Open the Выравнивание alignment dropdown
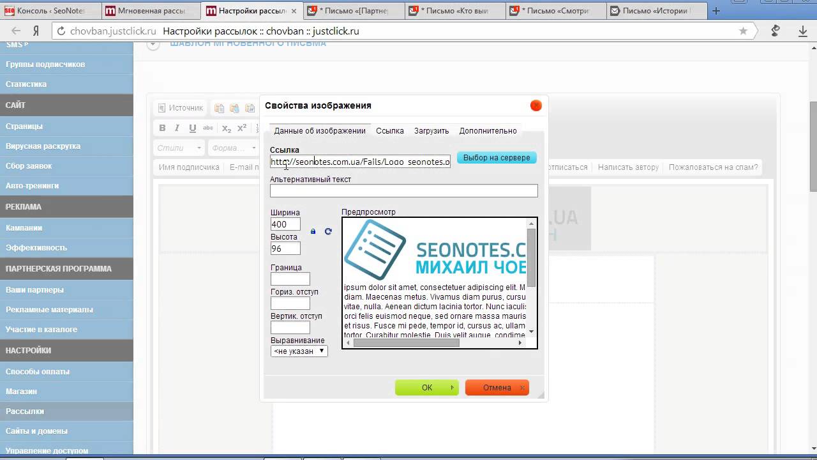Image resolution: width=817 pixels, height=460 pixels. pos(299,351)
